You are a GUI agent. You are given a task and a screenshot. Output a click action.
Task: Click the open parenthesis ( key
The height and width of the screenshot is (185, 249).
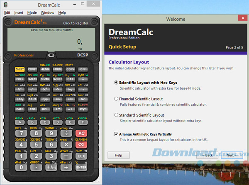point(58,110)
